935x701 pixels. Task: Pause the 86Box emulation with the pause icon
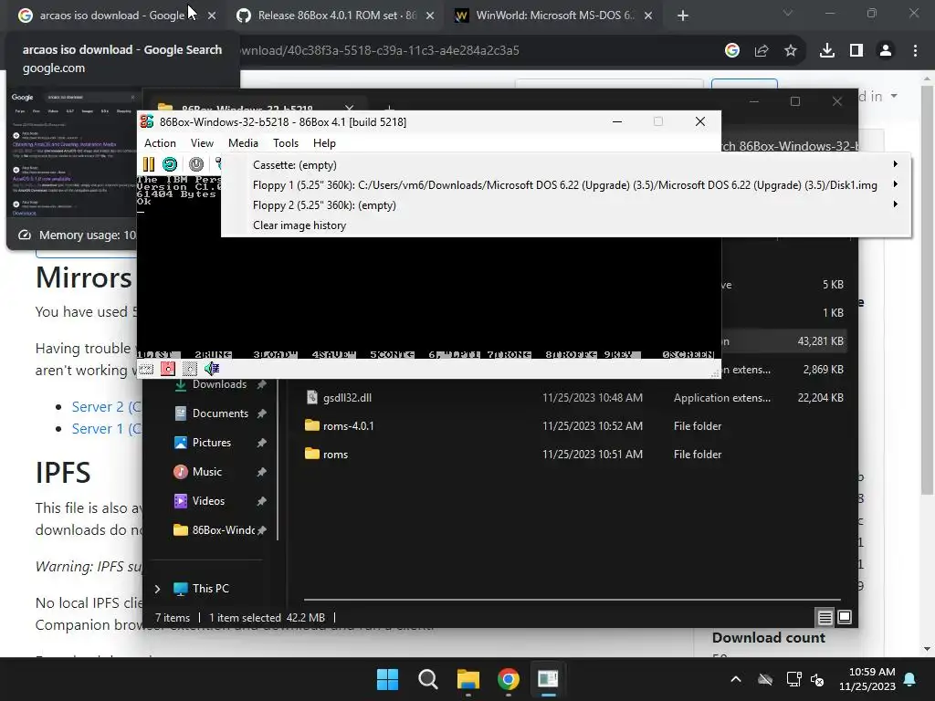pos(149,164)
